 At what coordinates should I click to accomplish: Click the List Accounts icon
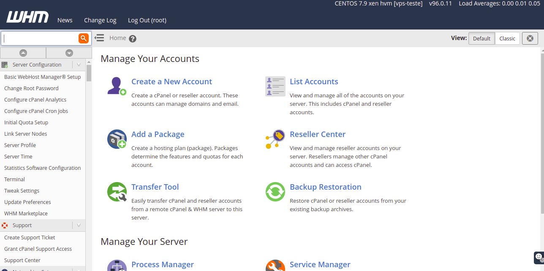point(275,86)
